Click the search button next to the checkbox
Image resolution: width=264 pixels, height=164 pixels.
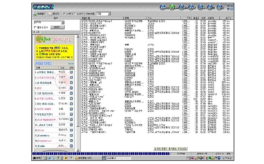coord(57,27)
